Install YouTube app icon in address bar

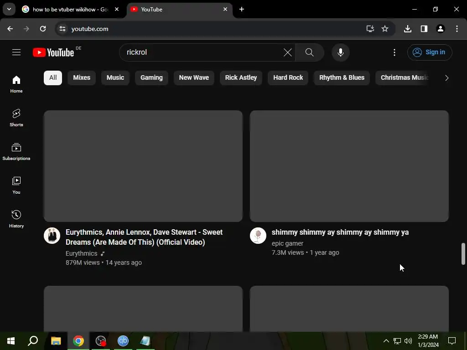(x=370, y=29)
